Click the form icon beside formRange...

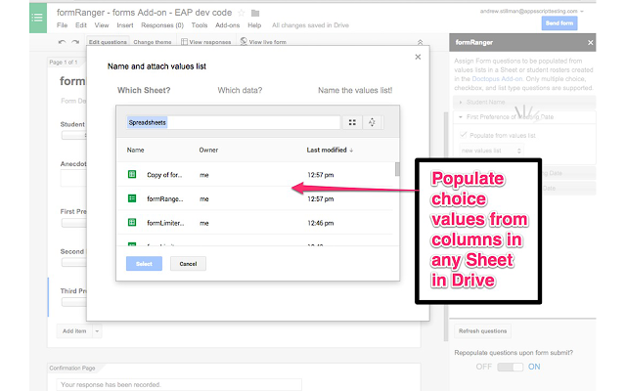[132, 198]
